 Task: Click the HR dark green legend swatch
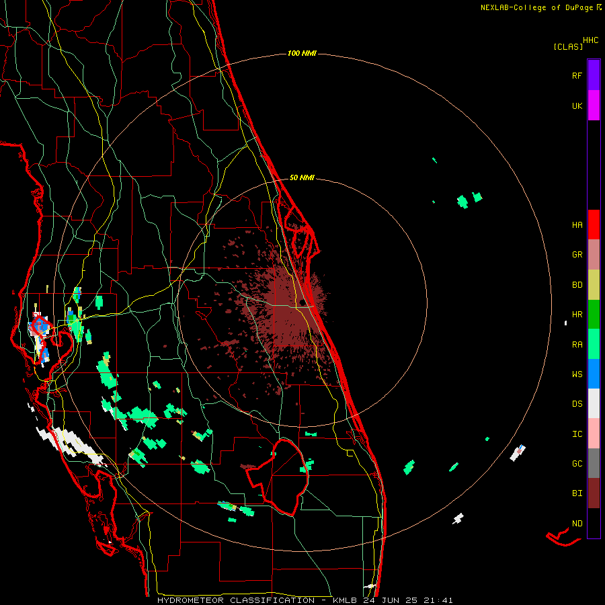pyautogui.click(x=594, y=315)
